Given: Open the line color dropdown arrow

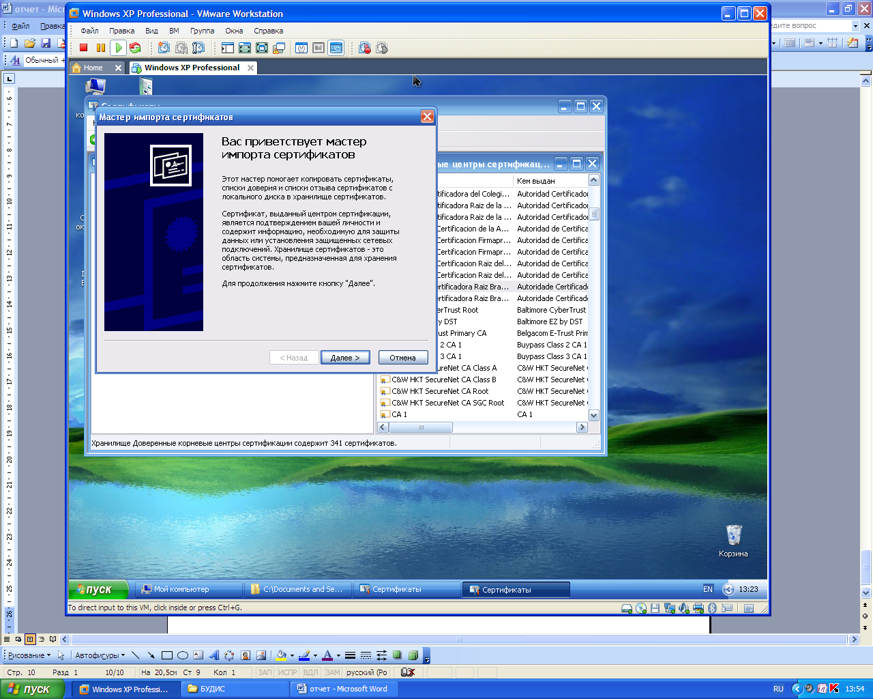Looking at the screenshot, I should pos(315,655).
